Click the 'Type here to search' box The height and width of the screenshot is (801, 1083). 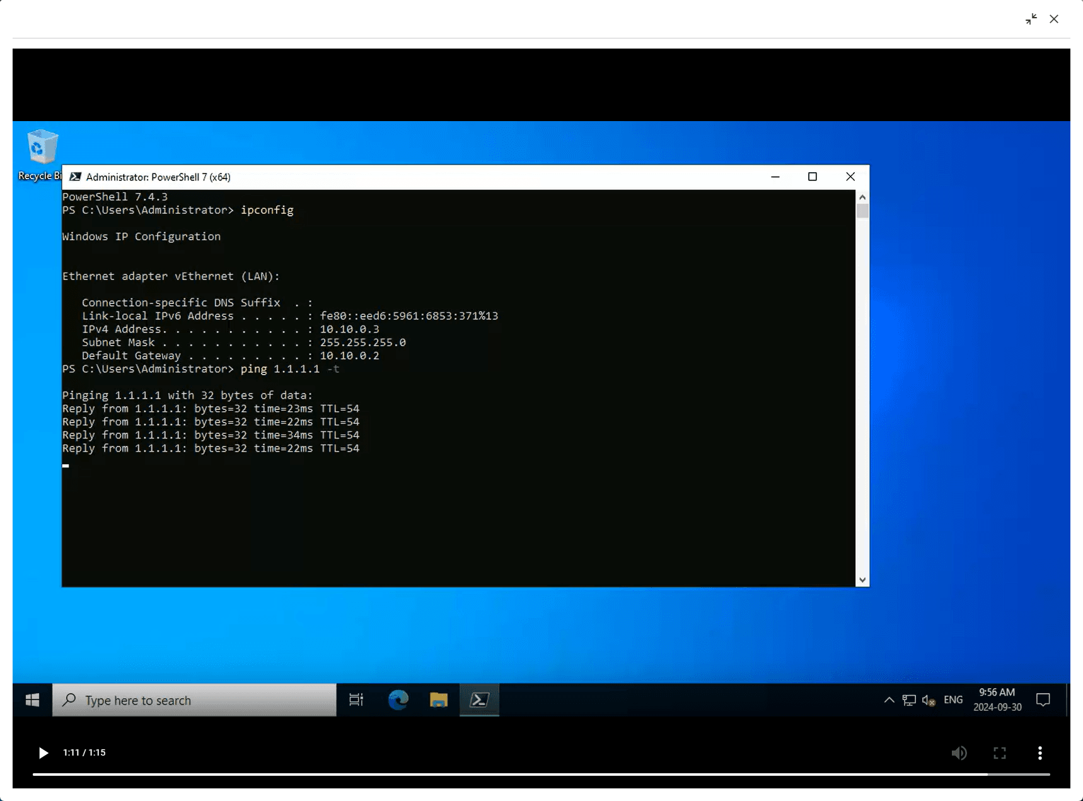click(x=194, y=700)
